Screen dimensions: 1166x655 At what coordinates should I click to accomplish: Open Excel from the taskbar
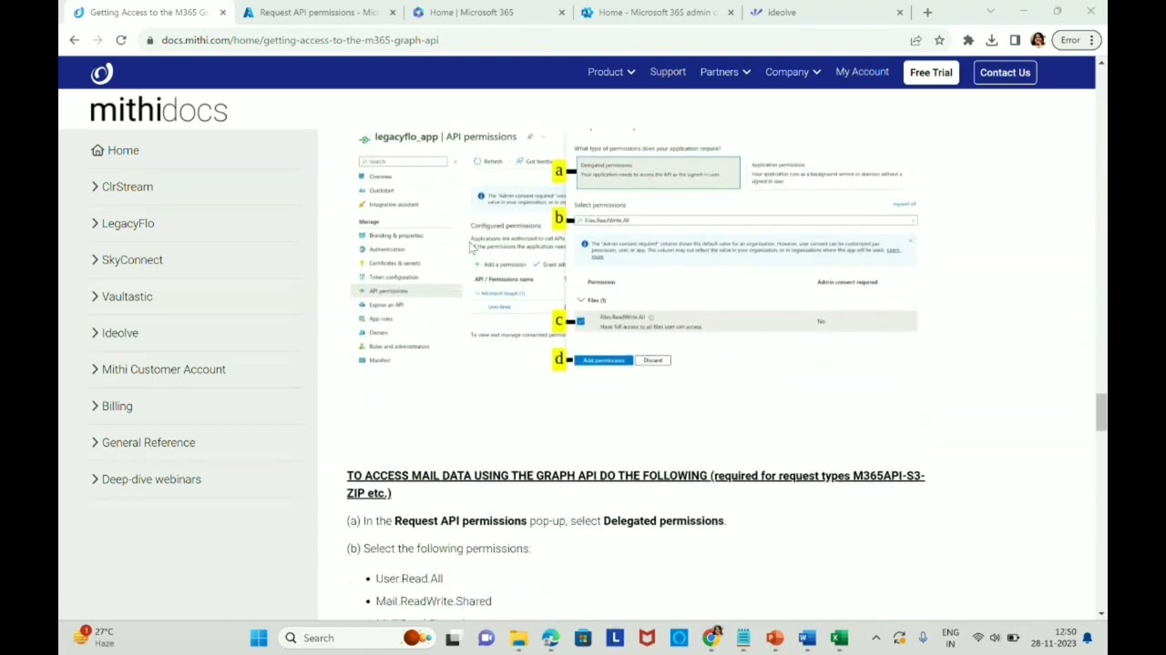(839, 638)
